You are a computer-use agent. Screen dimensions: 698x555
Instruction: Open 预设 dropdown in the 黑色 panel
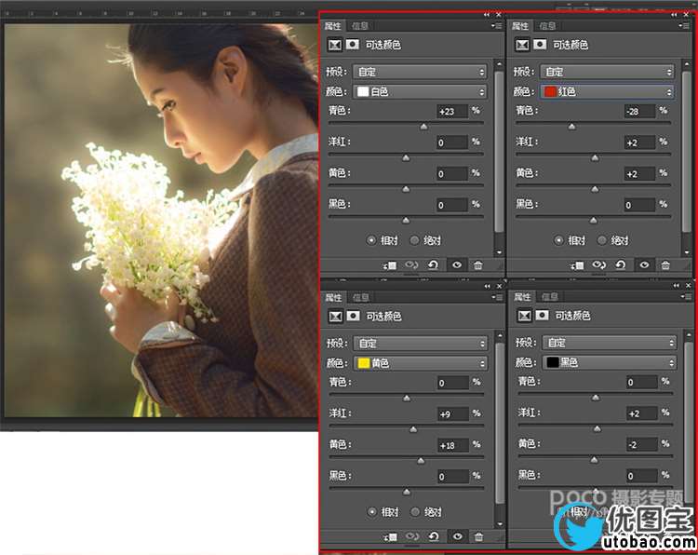[610, 343]
